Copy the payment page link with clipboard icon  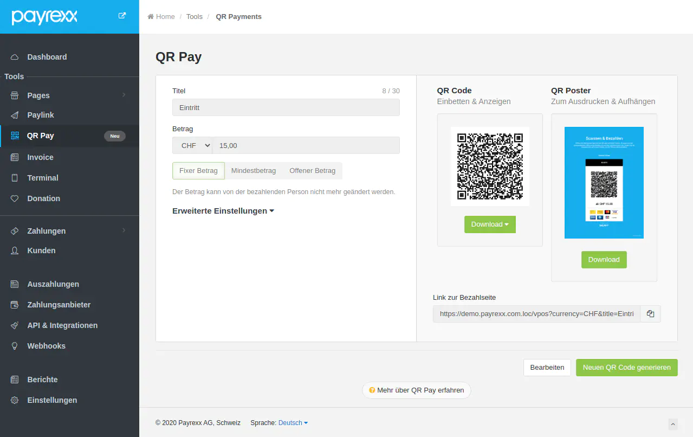tap(650, 314)
